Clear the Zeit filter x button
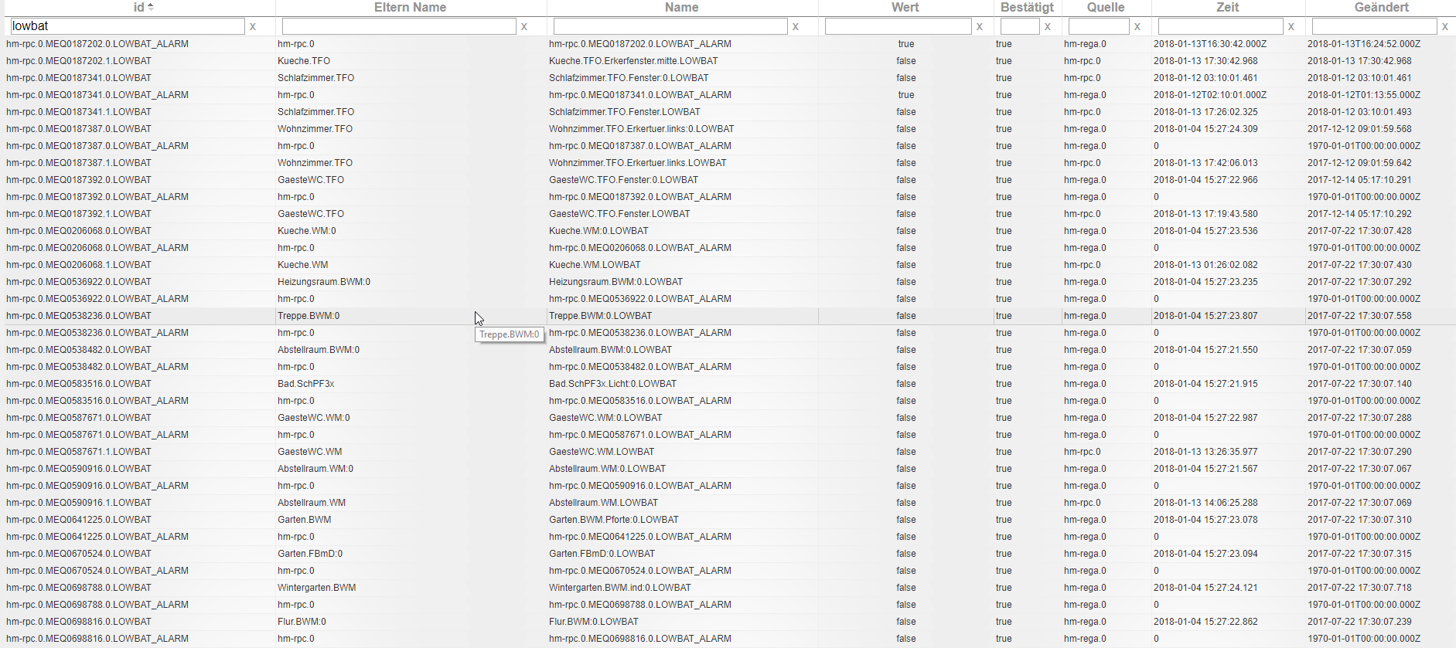 pos(1291,27)
